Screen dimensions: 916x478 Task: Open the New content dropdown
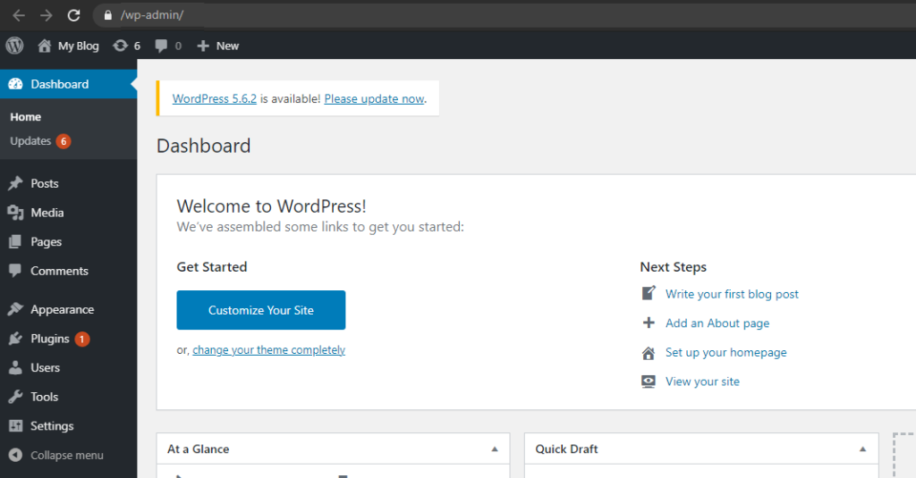click(x=218, y=46)
